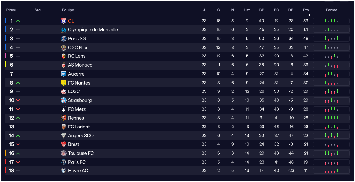Viewport: 355px width, 182px height.
Task: Open the Rennes team name link
Action: click(76, 118)
